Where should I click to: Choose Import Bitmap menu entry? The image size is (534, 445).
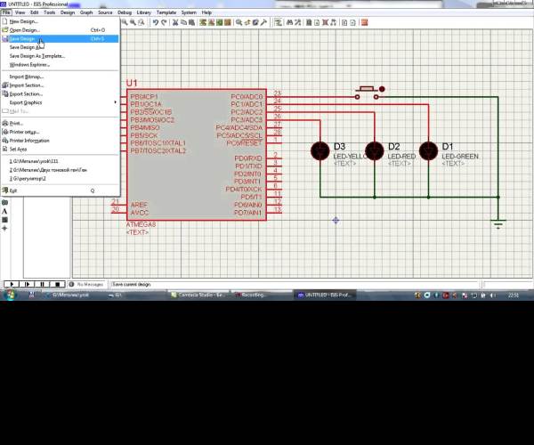pyautogui.click(x=60, y=77)
